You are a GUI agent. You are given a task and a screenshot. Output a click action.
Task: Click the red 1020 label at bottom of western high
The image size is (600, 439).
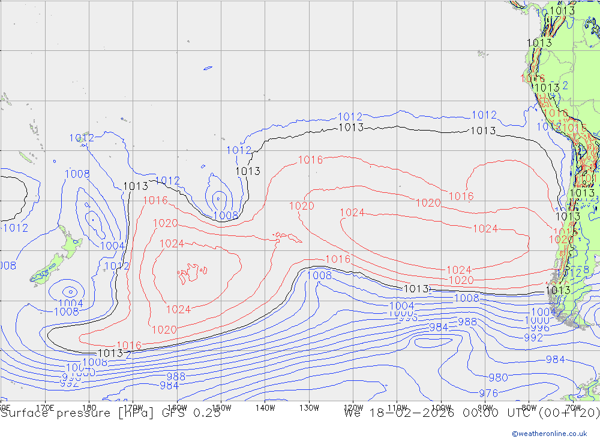pyautogui.click(x=164, y=330)
